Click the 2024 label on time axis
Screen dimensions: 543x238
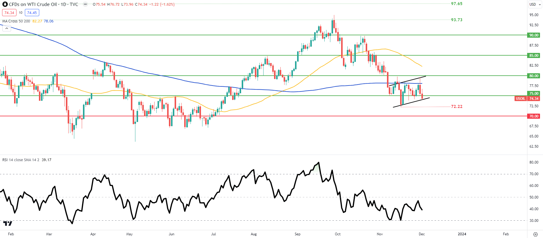pos(462,234)
